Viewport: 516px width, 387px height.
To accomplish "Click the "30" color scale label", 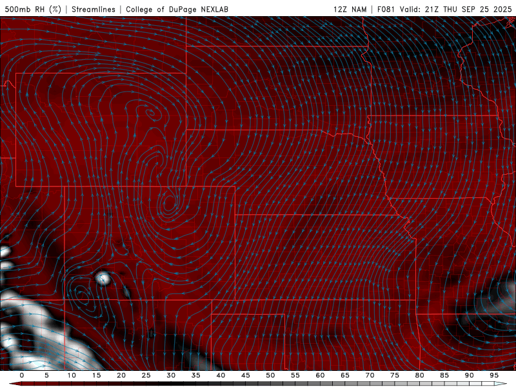I will pos(171,375).
